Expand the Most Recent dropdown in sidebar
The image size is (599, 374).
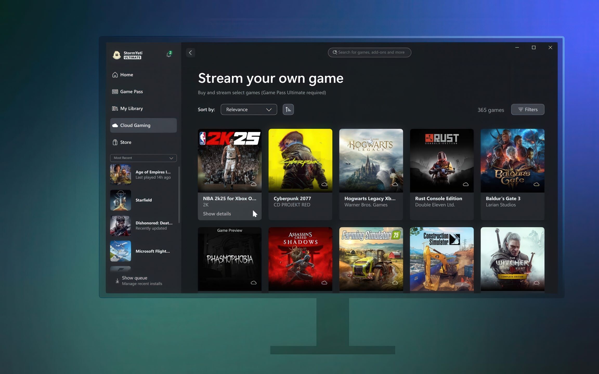[144, 158]
